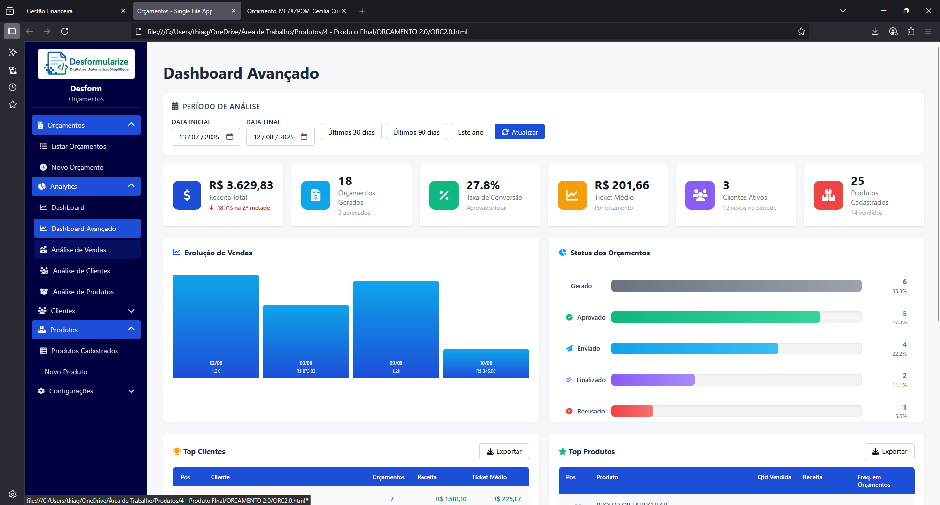
Task: Reload the page using browser refresh icon
Action: click(x=65, y=32)
